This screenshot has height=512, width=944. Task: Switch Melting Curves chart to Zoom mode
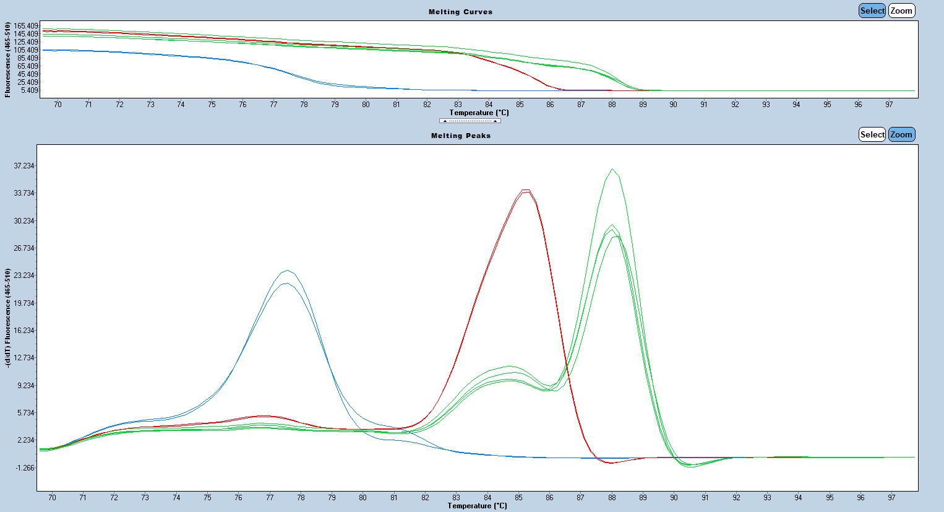click(901, 11)
